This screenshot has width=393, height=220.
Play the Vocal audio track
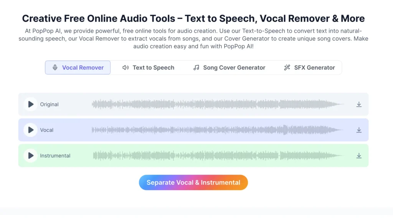click(31, 130)
